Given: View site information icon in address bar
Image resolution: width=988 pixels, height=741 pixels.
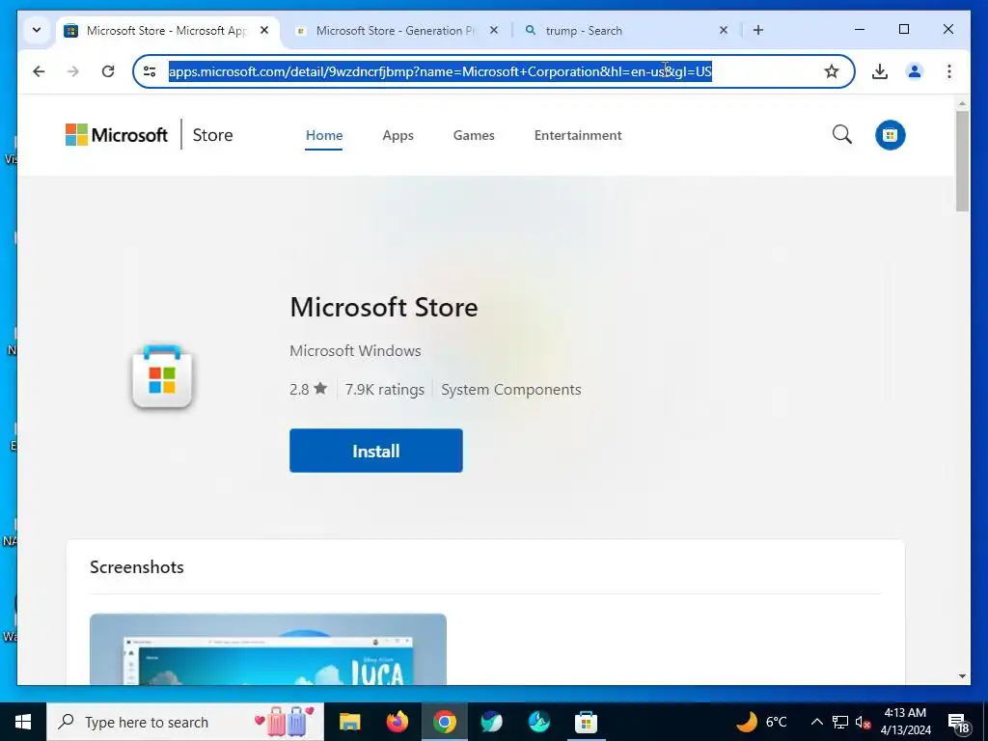Looking at the screenshot, I should coord(150,71).
